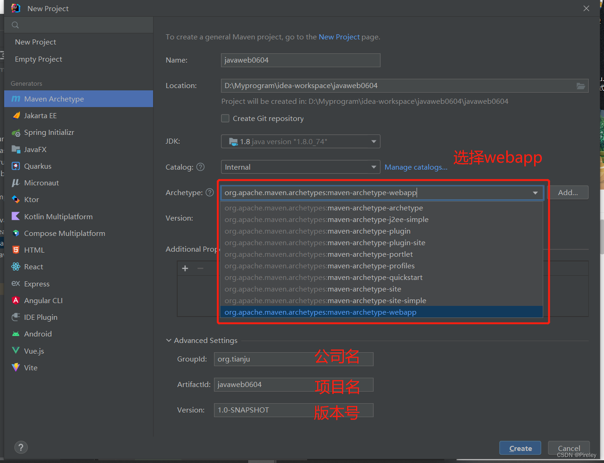Choose maven-archetype-archetype from the list
Screen dimensions: 604x463
coord(381,208)
